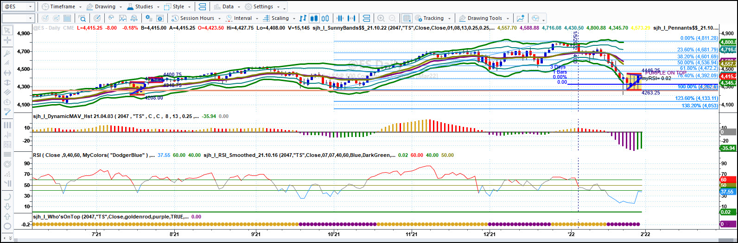Click the symbol lookup magnifier icon

82,19
